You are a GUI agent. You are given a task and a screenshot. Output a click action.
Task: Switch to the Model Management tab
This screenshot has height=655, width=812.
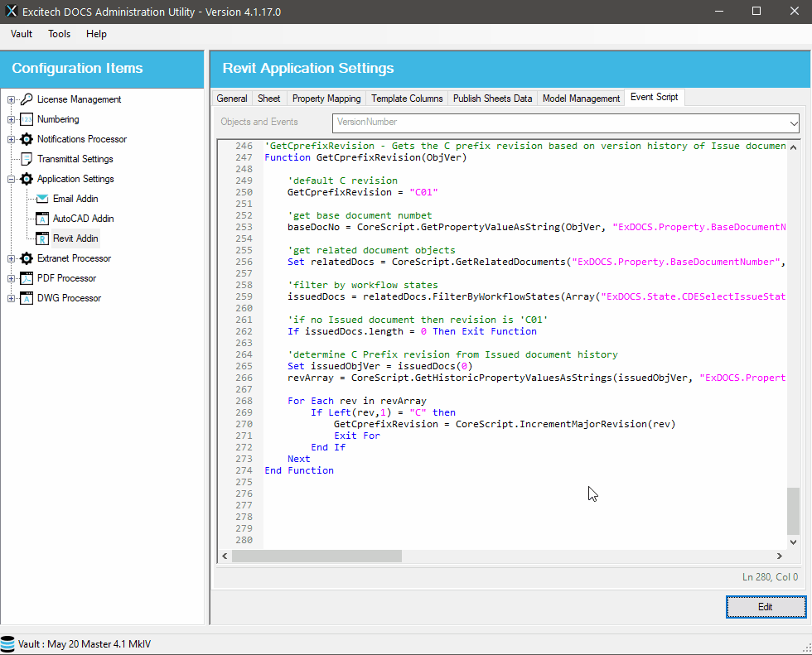point(581,99)
